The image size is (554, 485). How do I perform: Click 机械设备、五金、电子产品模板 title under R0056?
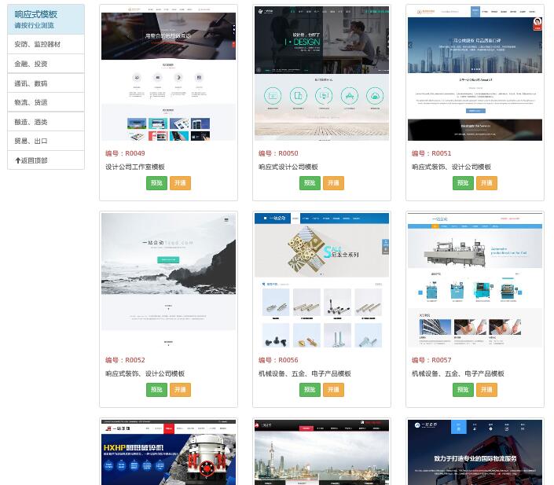(305, 373)
